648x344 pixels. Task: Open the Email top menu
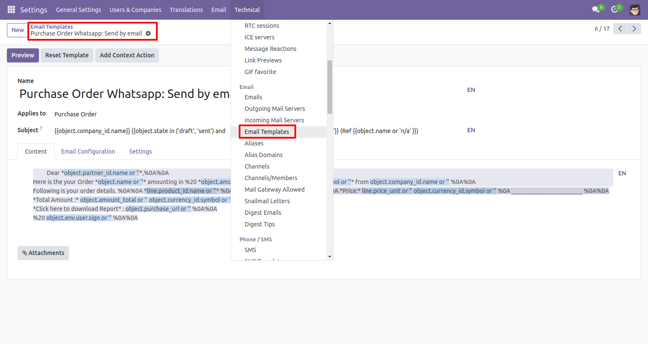(219, 9)
